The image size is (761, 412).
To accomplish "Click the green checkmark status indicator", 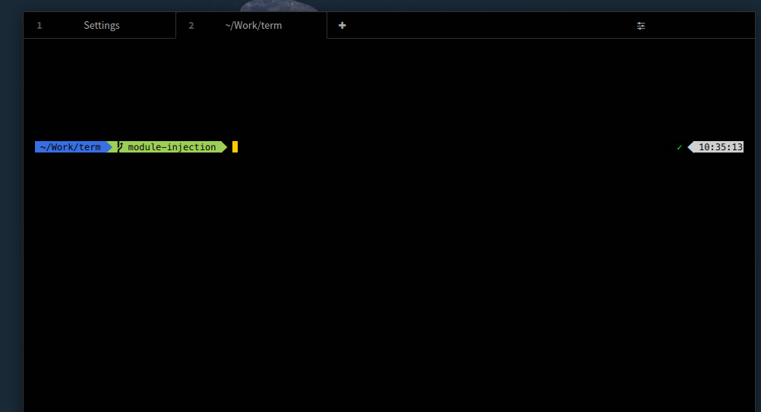I will [680, 147].
